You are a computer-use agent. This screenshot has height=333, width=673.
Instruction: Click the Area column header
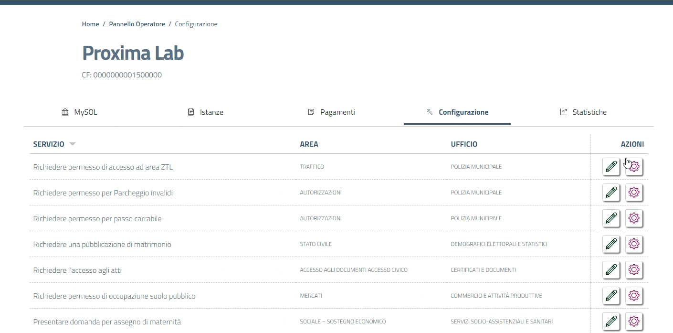[309, 144]
